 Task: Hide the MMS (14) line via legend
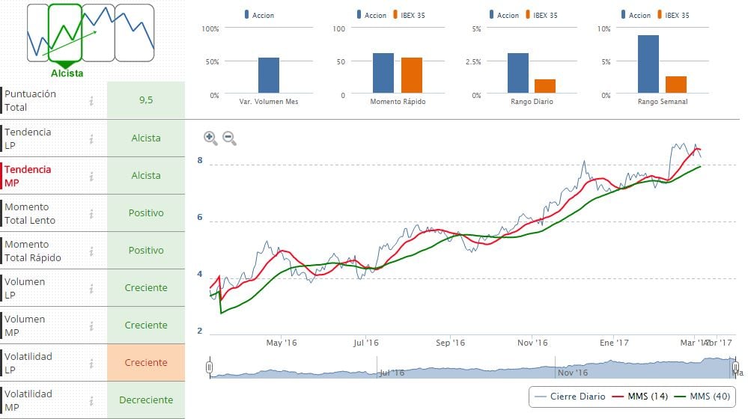click(638, 396)
